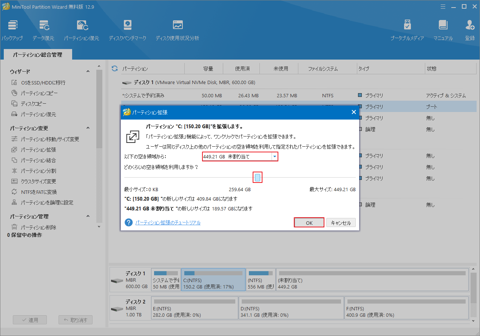Select the (未割り当て) 449.2 GB block
This screenshot has height=336, width=480.
click(x=372, y=280)
